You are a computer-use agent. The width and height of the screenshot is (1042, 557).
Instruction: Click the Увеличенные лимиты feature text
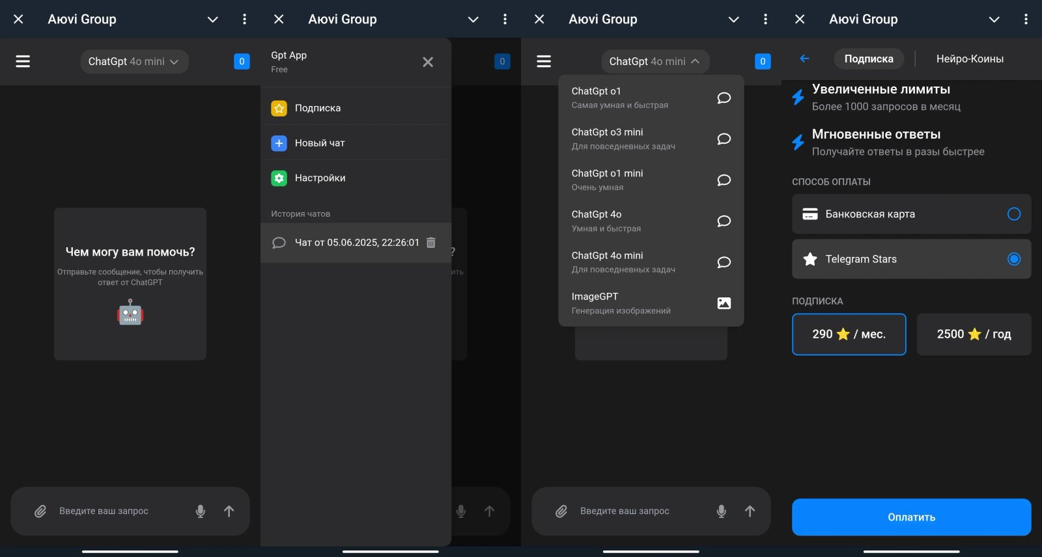point(880,89)
